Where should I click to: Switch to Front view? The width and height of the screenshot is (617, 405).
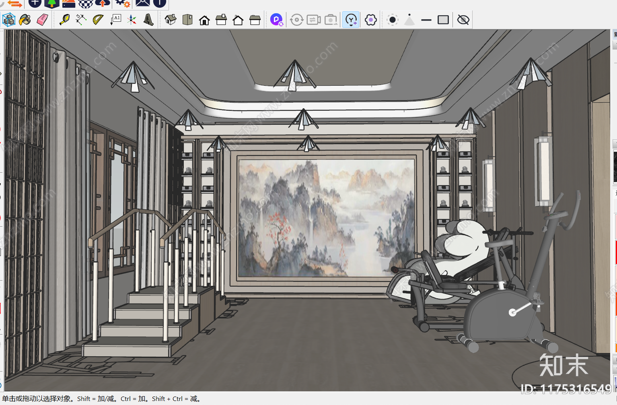(x=204, y=20)
